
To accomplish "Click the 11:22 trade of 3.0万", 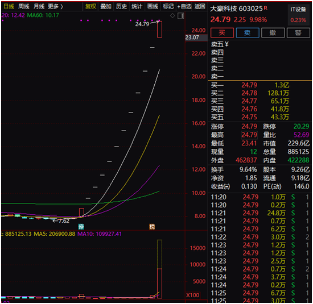I will click(x=260, y=237).
